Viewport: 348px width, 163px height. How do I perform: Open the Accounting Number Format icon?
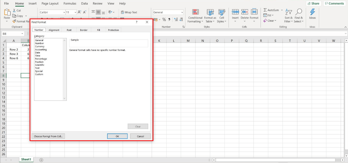[155, 19]
